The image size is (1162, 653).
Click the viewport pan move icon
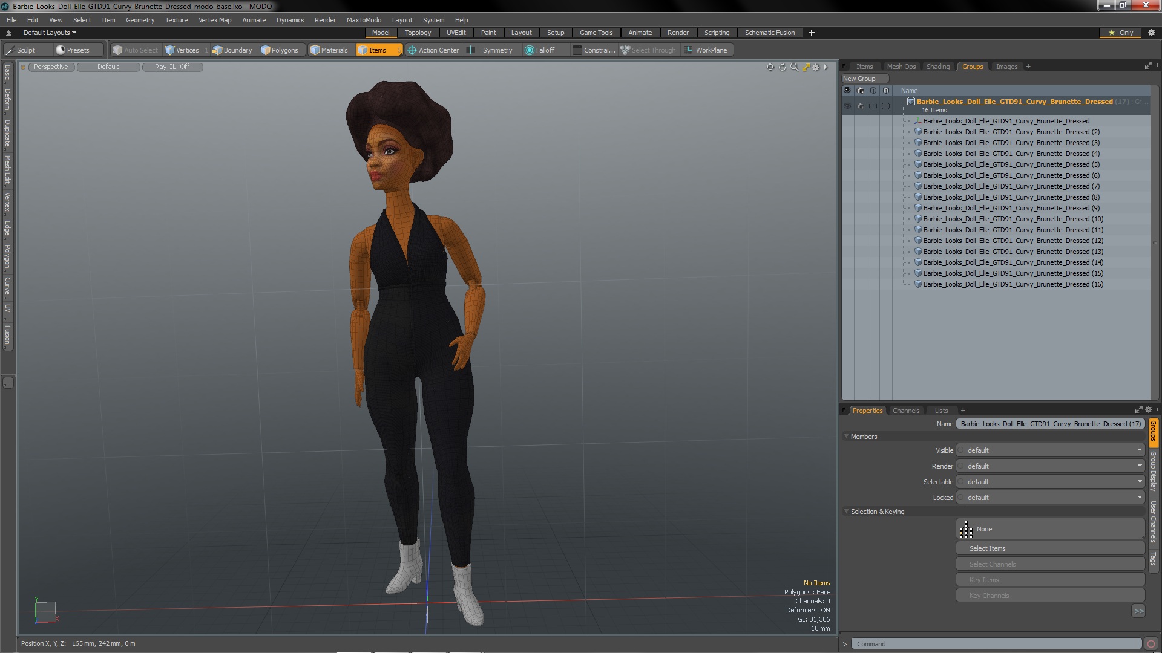point(770,67)
